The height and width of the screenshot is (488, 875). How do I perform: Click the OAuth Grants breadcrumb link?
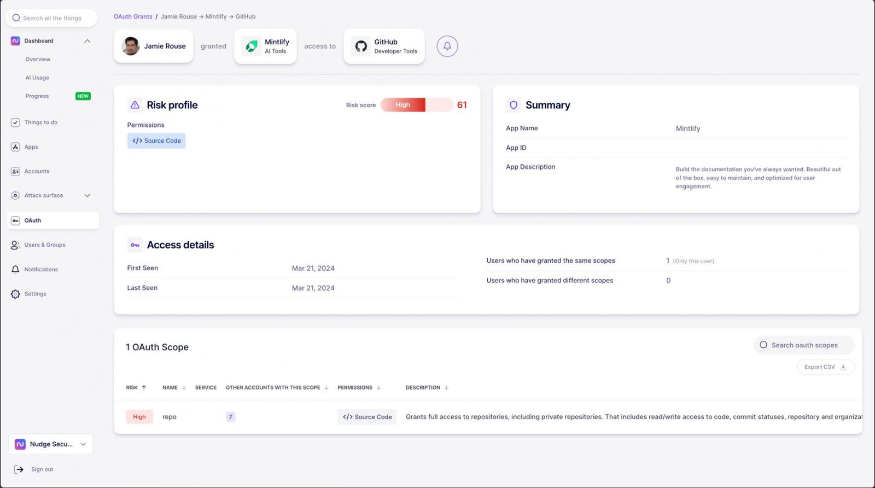[133, 16]
